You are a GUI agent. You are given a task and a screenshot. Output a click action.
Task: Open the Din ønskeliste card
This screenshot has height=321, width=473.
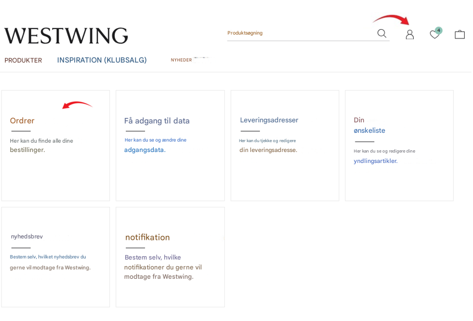click(x=399, y=145)
